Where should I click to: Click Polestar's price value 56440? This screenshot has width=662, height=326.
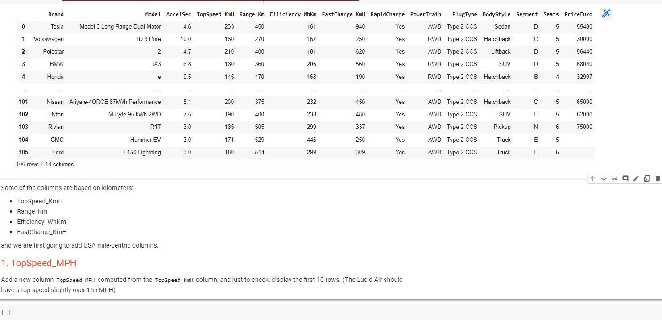(584, 52)
